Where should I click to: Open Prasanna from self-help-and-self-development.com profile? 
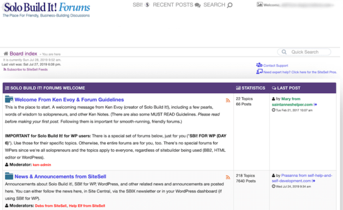pos(302,178)
